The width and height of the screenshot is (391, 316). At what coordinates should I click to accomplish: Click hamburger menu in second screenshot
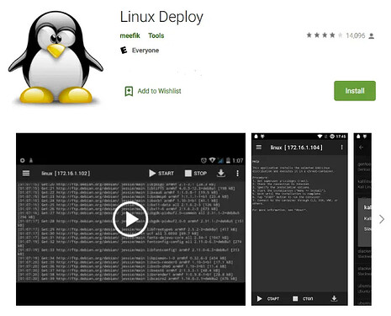coord(259,147)
